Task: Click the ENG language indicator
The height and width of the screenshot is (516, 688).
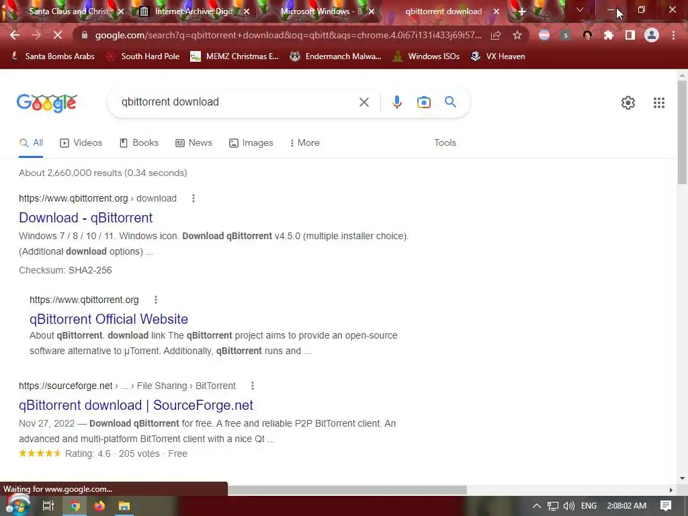Action: pos(589,506)
